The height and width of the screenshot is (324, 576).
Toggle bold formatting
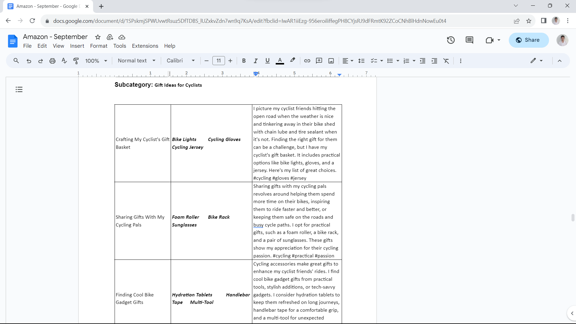[x=244, y=61]
